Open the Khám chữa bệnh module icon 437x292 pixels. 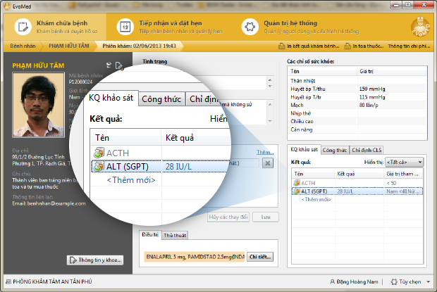23,27
